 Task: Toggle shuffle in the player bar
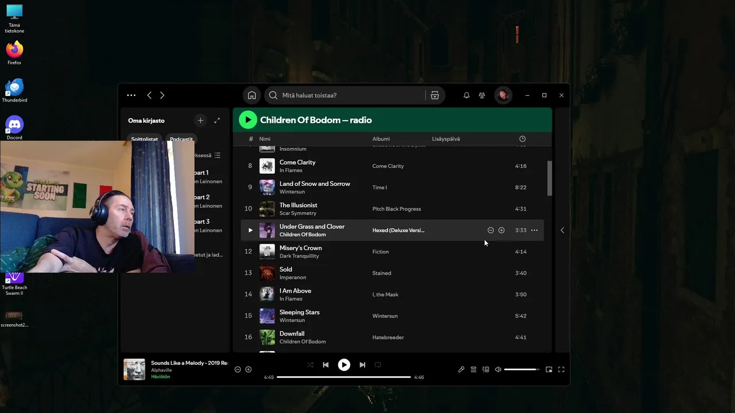coord(310,365)
